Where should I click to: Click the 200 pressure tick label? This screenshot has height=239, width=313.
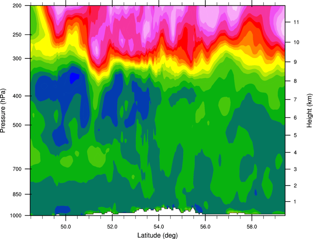coord(17,6)
